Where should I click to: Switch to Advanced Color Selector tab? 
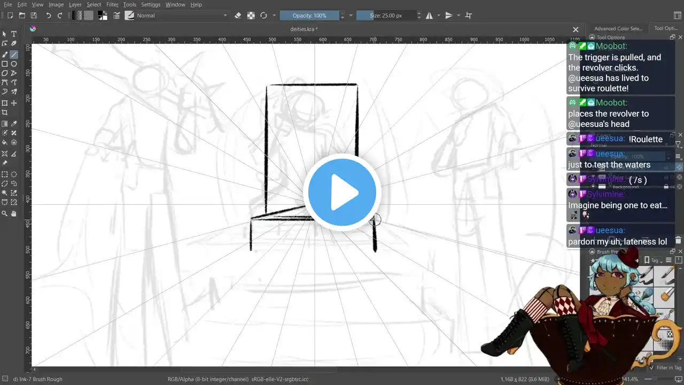618,28
